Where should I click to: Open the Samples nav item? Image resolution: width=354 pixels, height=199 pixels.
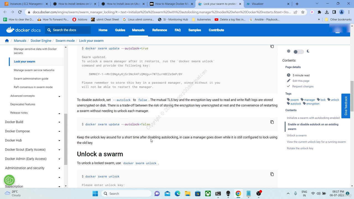pyautogui.click(x=195, y=30)
